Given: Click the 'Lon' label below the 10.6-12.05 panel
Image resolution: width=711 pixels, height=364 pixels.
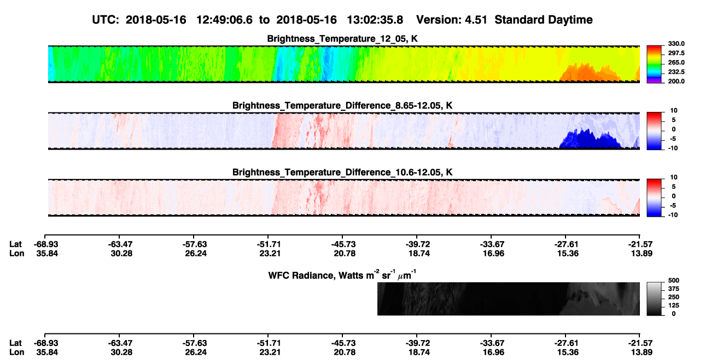Looking at the screenshot, I should (16, 253).
